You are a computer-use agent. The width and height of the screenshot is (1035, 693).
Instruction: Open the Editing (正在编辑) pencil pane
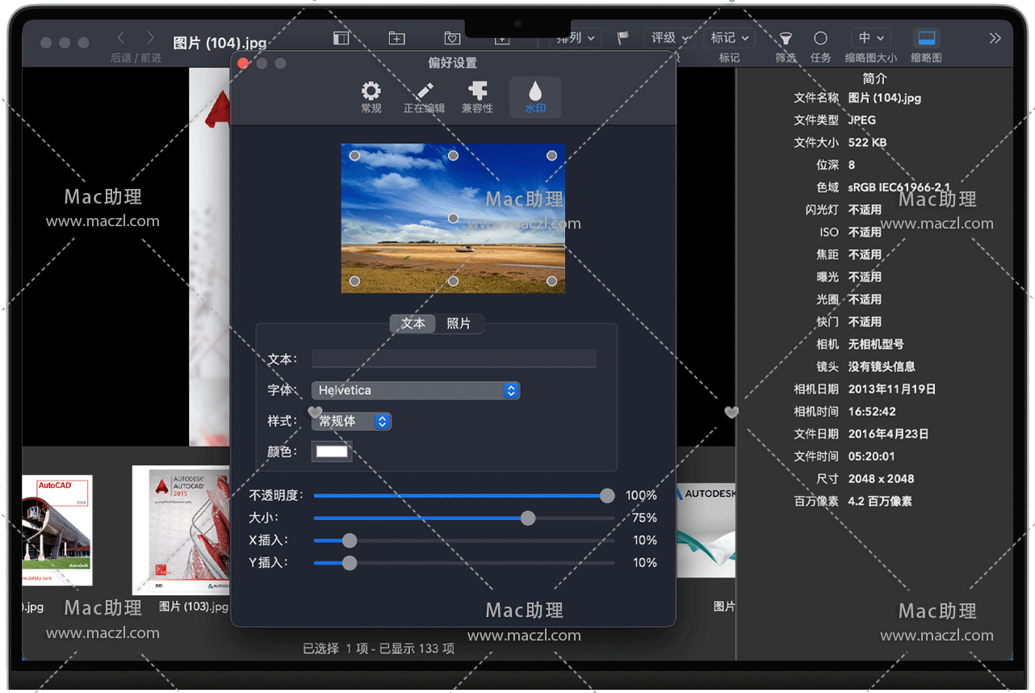coord(424,97)
